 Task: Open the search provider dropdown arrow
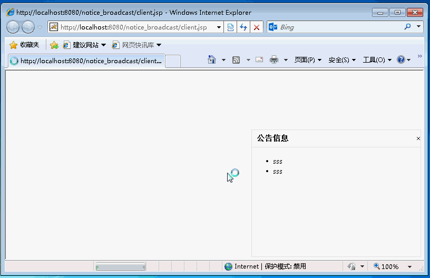click(418, 27)
